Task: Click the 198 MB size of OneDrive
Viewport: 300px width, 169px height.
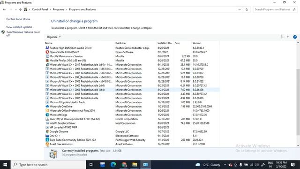Action: click(x=185, y=107)
